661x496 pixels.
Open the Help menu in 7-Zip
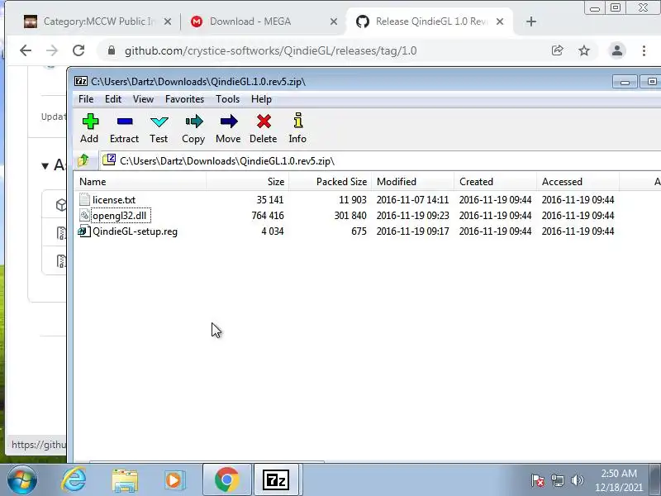tap(261, 98)
